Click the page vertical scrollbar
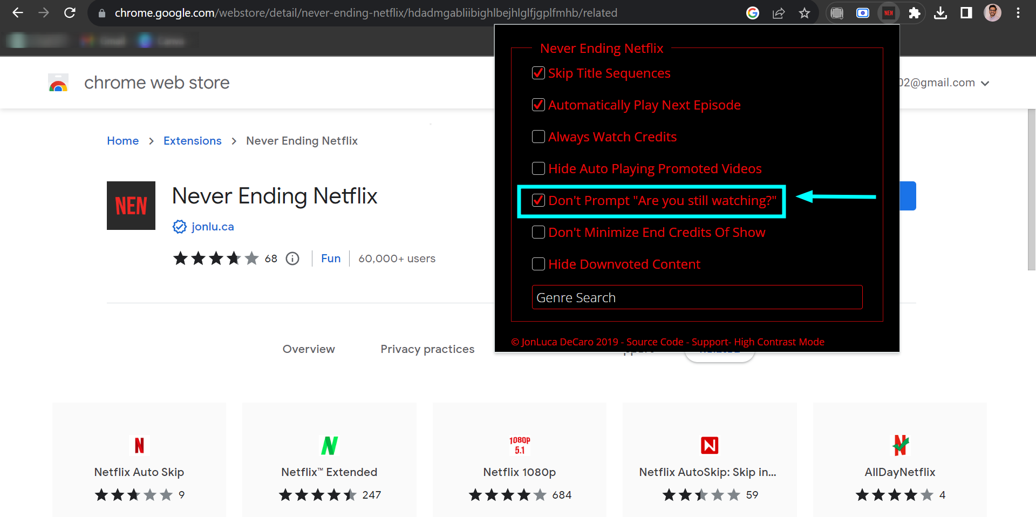This screenshot has height=517, width=1036. 1032,189
